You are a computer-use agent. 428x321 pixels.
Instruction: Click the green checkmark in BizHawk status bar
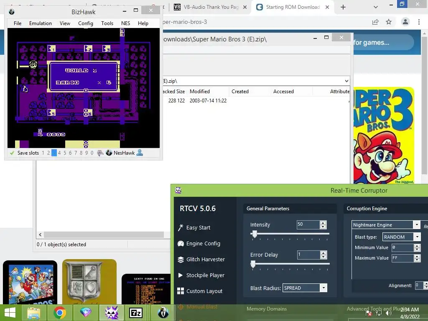tap(12, 153)
